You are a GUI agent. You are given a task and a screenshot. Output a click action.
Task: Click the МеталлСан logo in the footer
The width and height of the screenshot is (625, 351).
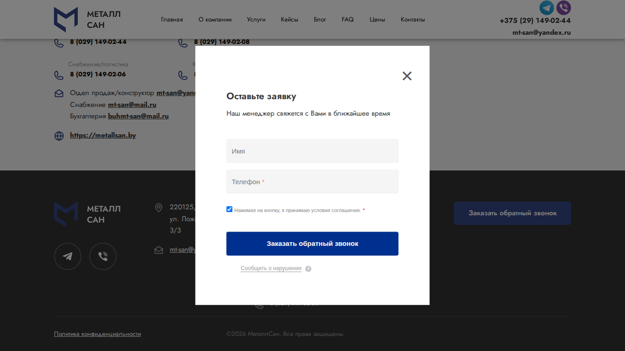coord(87,214)
